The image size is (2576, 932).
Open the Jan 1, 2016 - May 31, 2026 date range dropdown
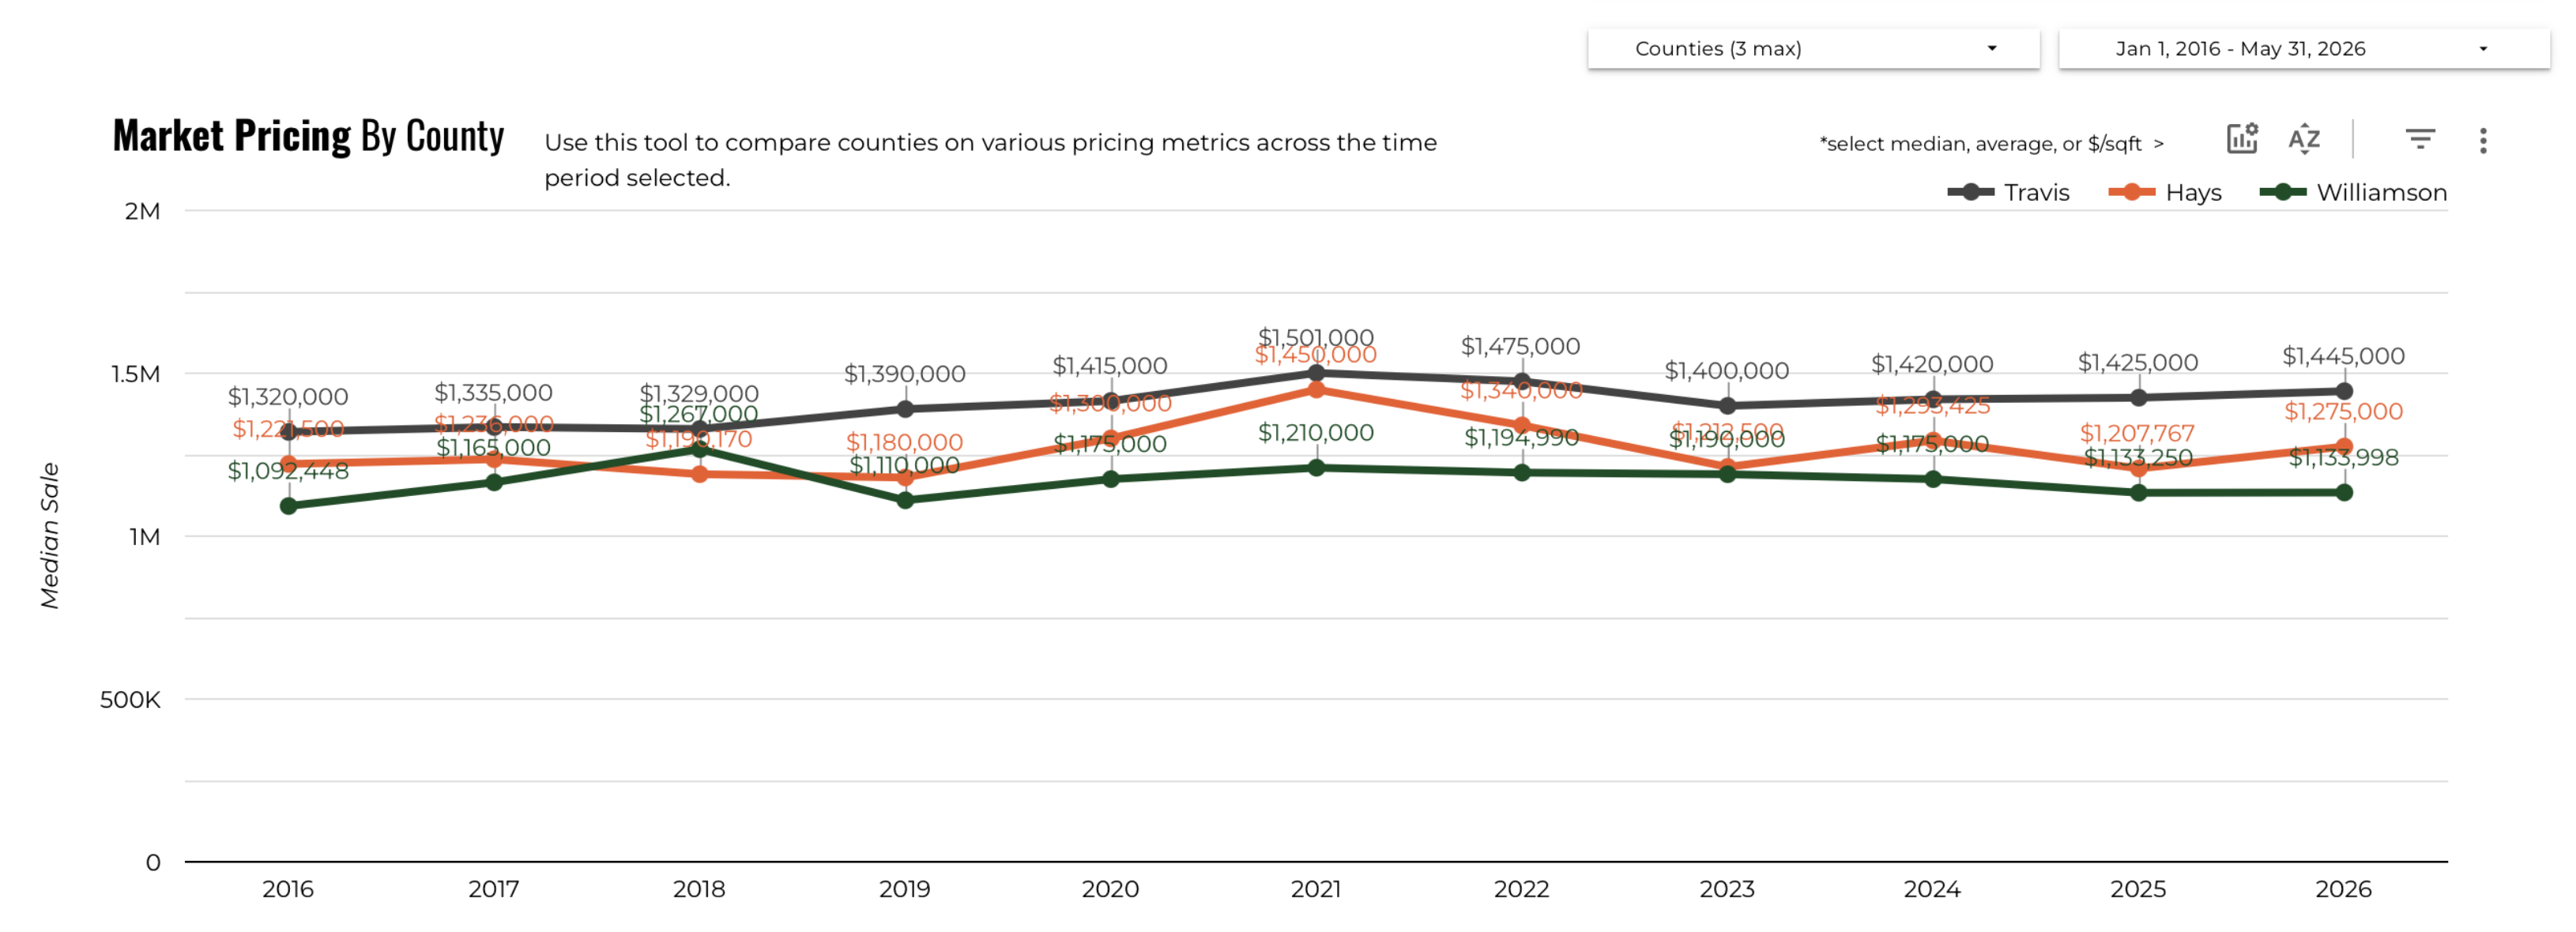[2304, 48]
